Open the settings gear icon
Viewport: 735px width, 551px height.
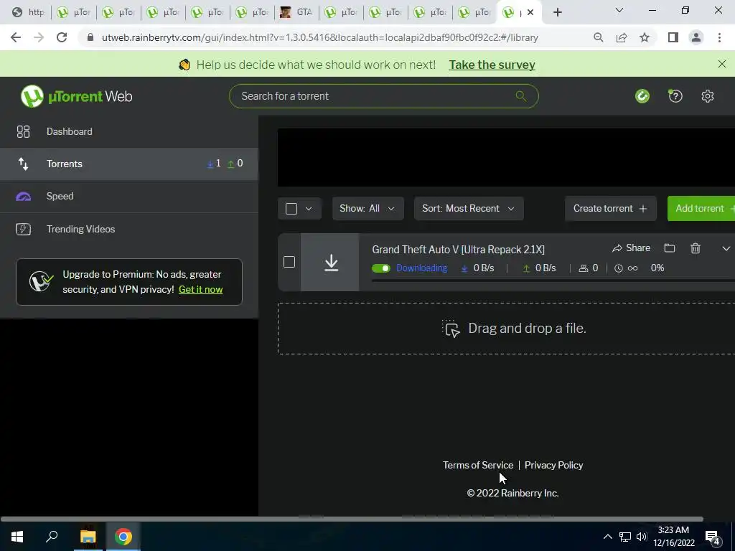pos(707,96)
